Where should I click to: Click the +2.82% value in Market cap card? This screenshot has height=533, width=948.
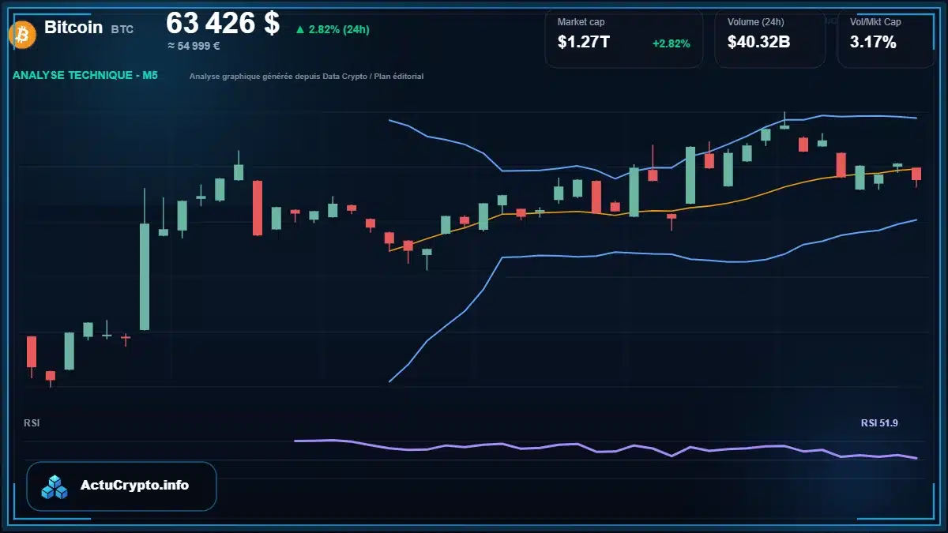[671, 43]
